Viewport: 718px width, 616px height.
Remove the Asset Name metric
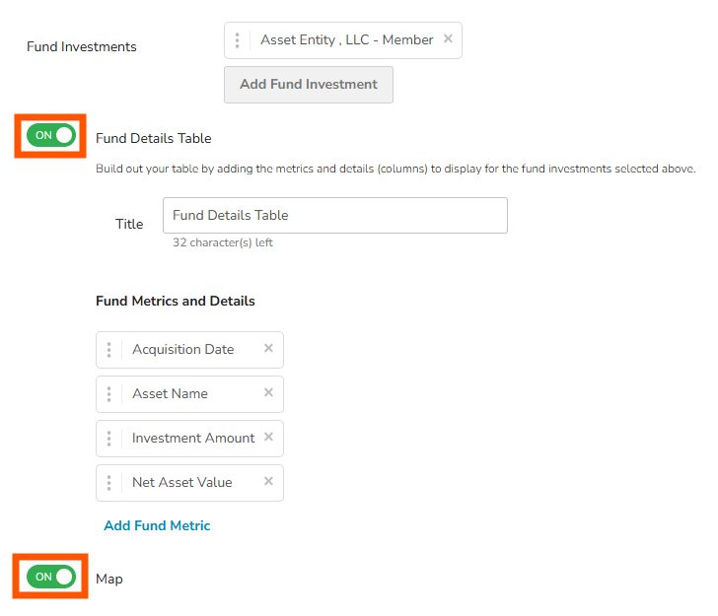click(268, 393)
